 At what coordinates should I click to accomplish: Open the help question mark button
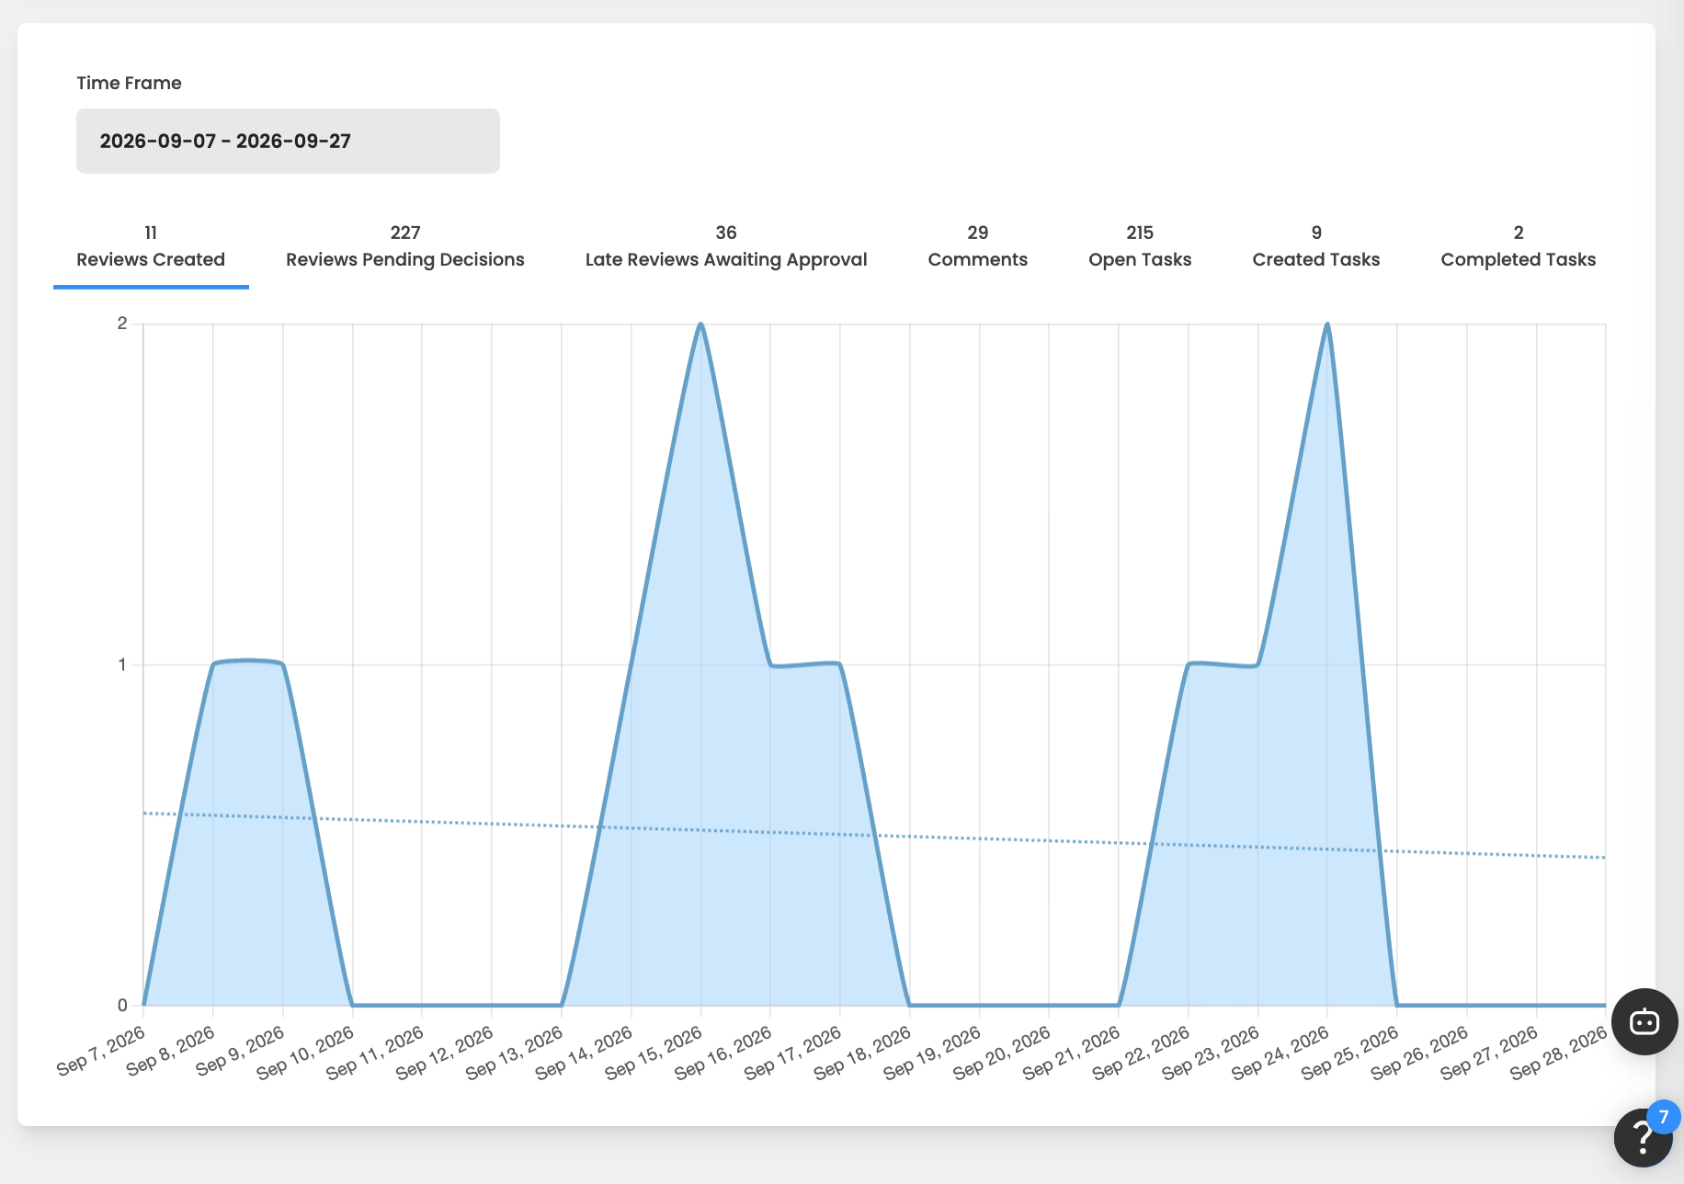point(1644,1137)
